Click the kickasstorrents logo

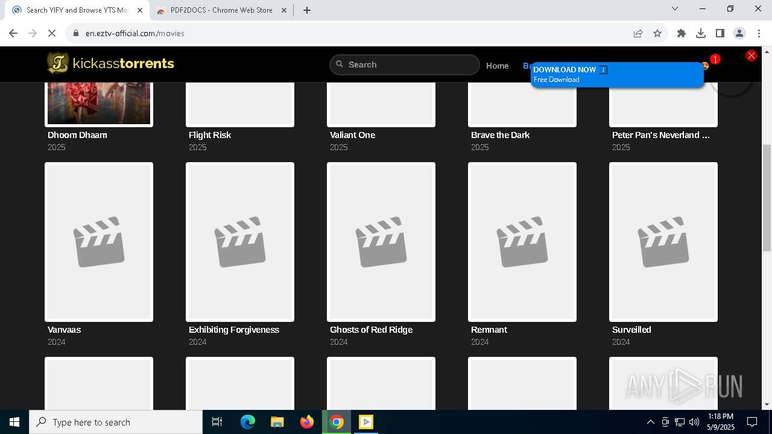click(x=110, y=63)
